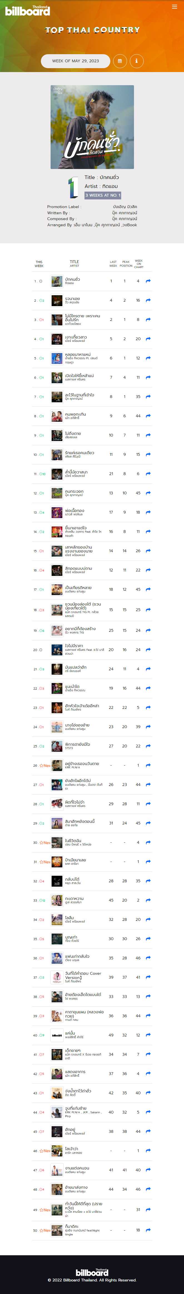Open the album thumbnail at rank 12
Screen dimensions: 184x1294
click(57, 493)
